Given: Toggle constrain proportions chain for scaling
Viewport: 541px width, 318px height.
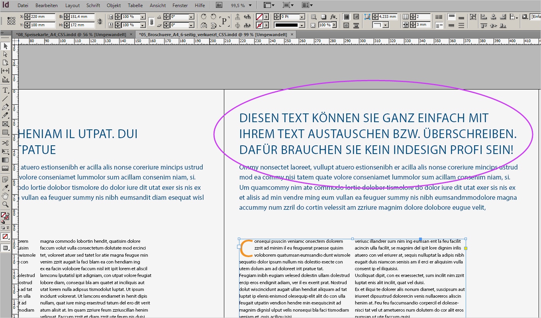Looking at the screenshot, I should [151, 21].
